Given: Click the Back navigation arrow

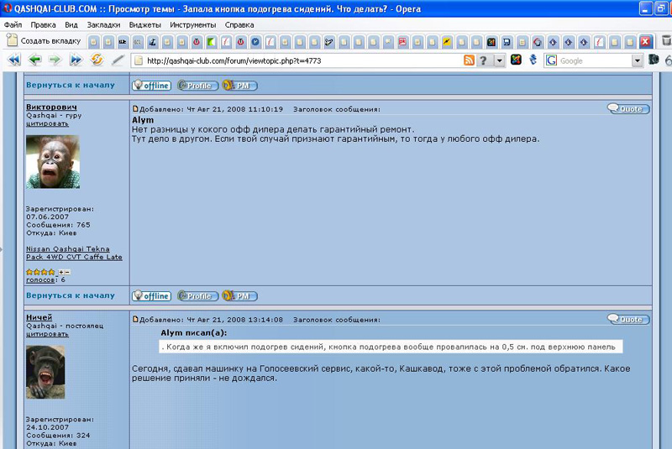Looking at the screenshot, I should point(34,60).
